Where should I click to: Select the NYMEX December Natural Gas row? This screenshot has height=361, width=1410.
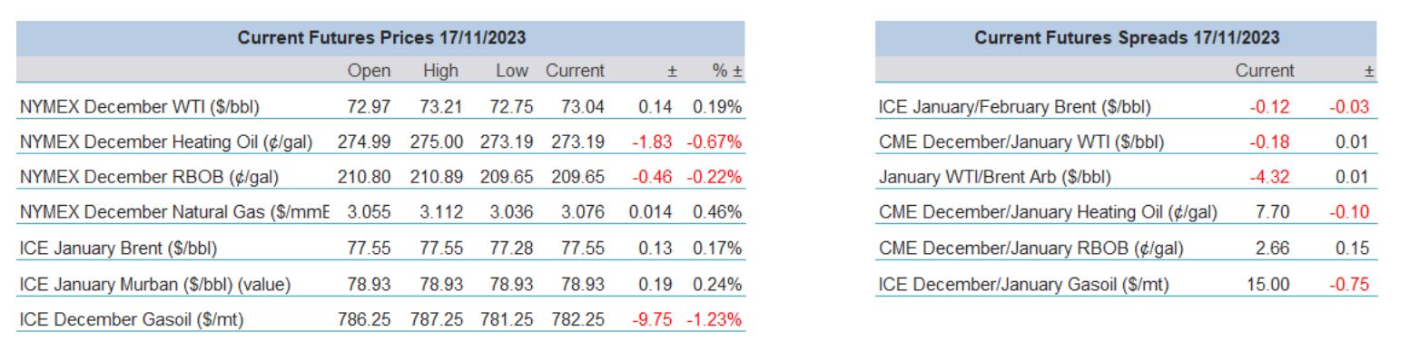(x=381, y=213)
